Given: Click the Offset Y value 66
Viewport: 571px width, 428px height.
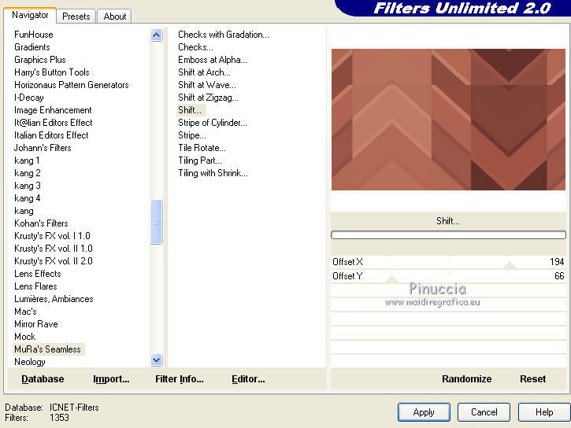Looking at the screenshot, I should tap(559, 276).
